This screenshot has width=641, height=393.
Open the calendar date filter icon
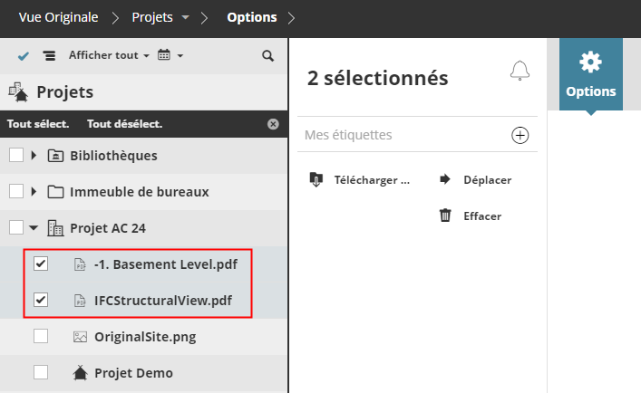(164, 56)
